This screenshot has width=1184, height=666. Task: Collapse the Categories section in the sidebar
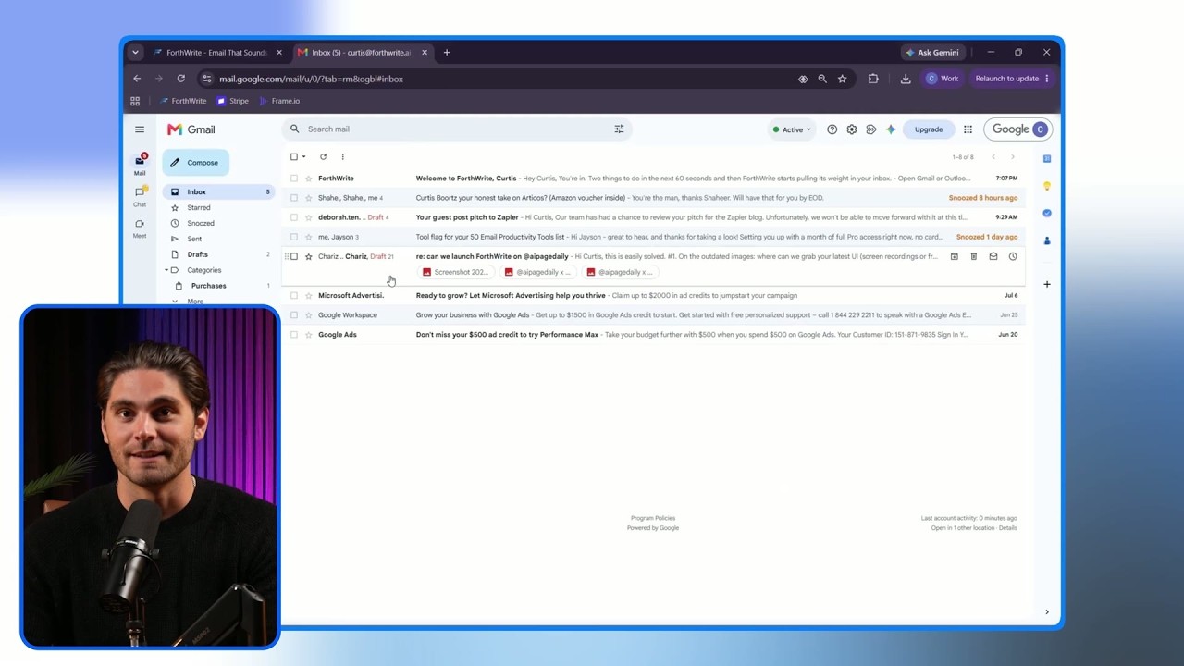(x=166, y=270)
